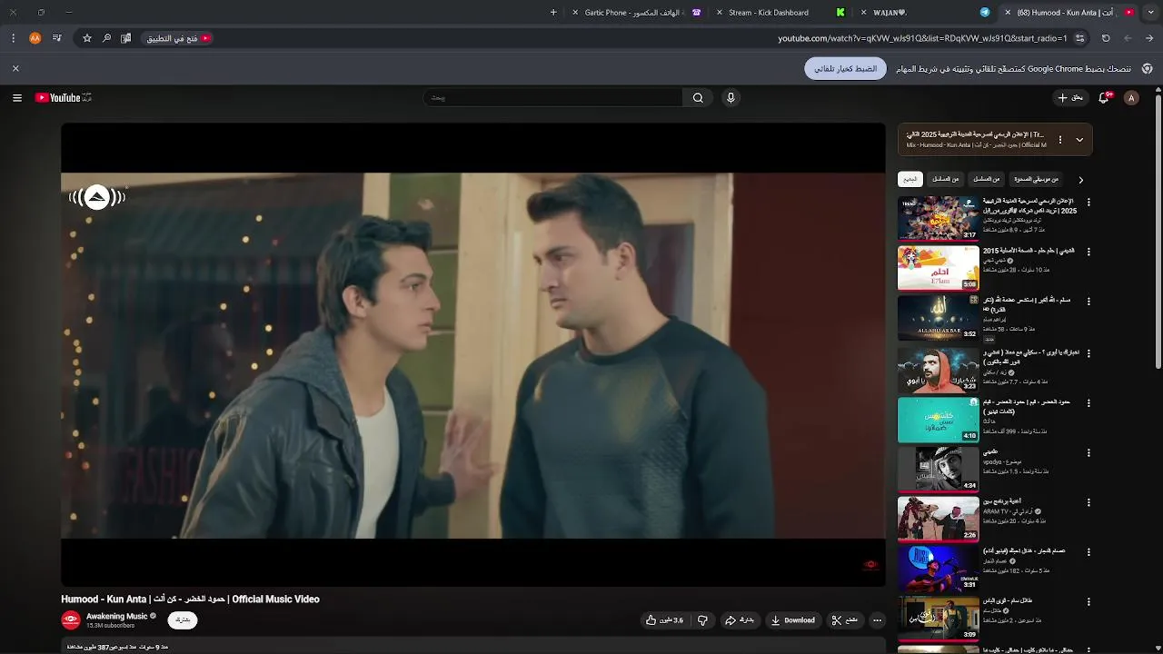The width and height of the screenshot is (1163, 654).
Task: Open the Mix playlist three-dot menu
Action: pos(1059,140)
